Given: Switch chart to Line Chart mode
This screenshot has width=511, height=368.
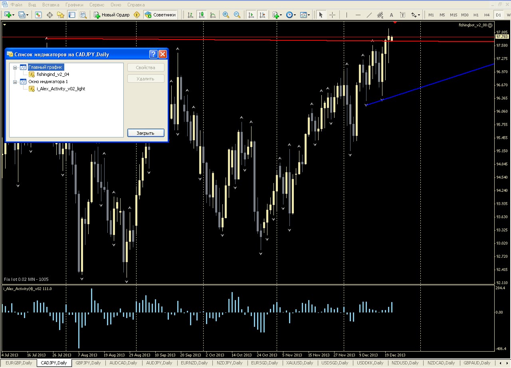Looking at the screenshot, I should tap(213, 15).
